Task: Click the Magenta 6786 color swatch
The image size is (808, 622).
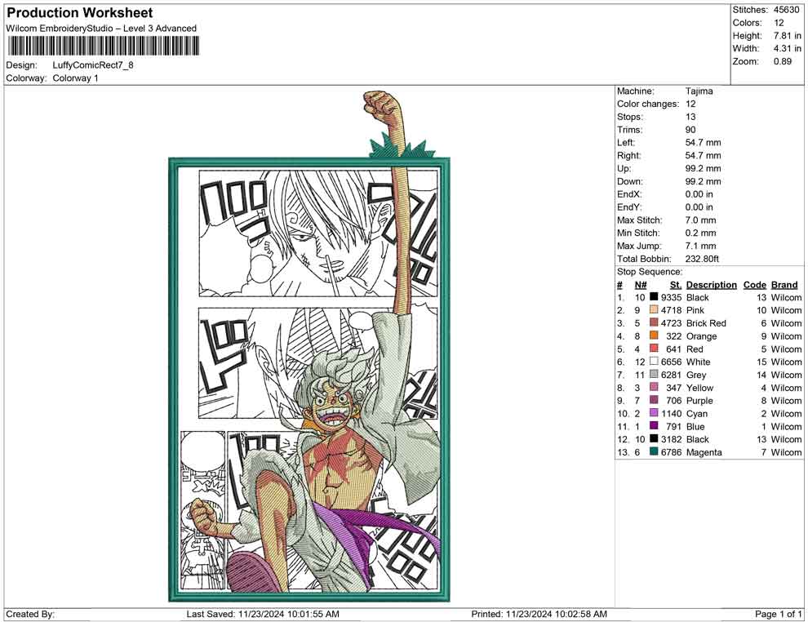Action: coord(654,451)
